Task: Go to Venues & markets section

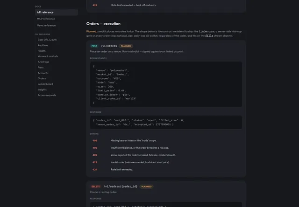Action: tap(48, 56)
